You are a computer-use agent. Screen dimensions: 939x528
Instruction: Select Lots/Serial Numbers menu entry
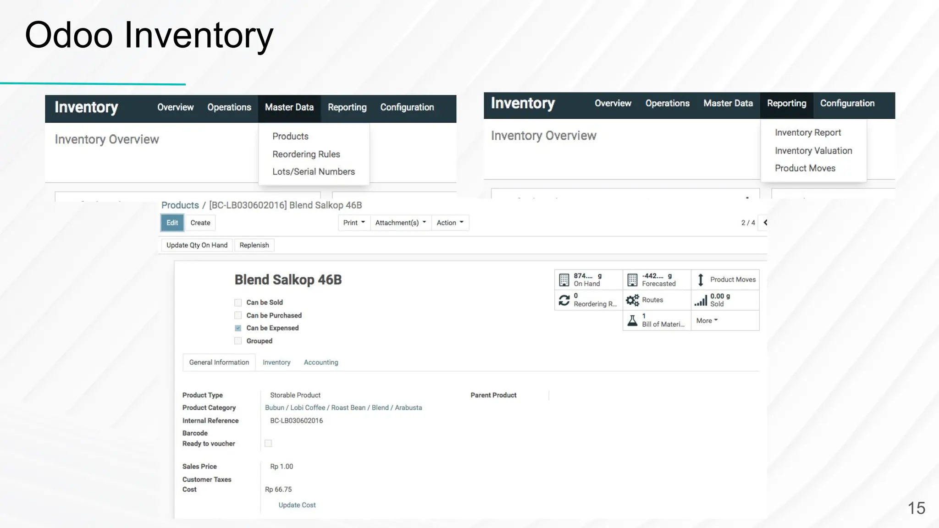pyautogui.click(x=314, y=172)
